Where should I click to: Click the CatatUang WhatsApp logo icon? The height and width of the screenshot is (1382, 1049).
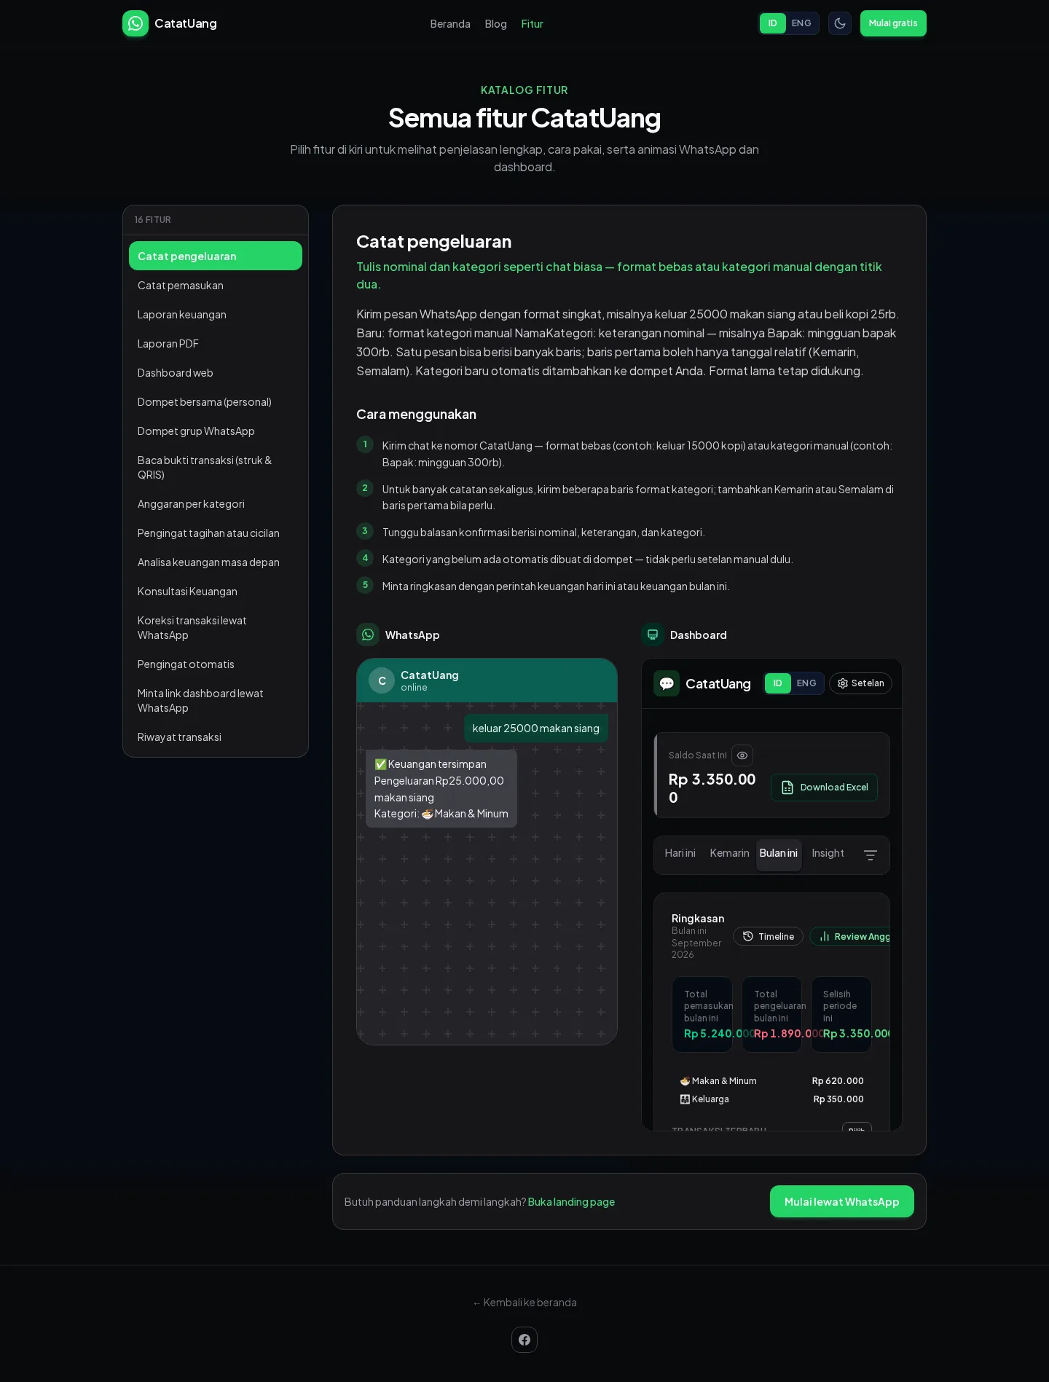pos(135,23)
